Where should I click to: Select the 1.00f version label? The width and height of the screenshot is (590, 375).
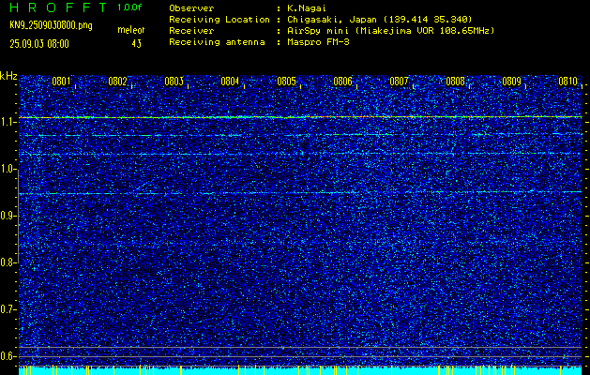[x=129, y=7]
